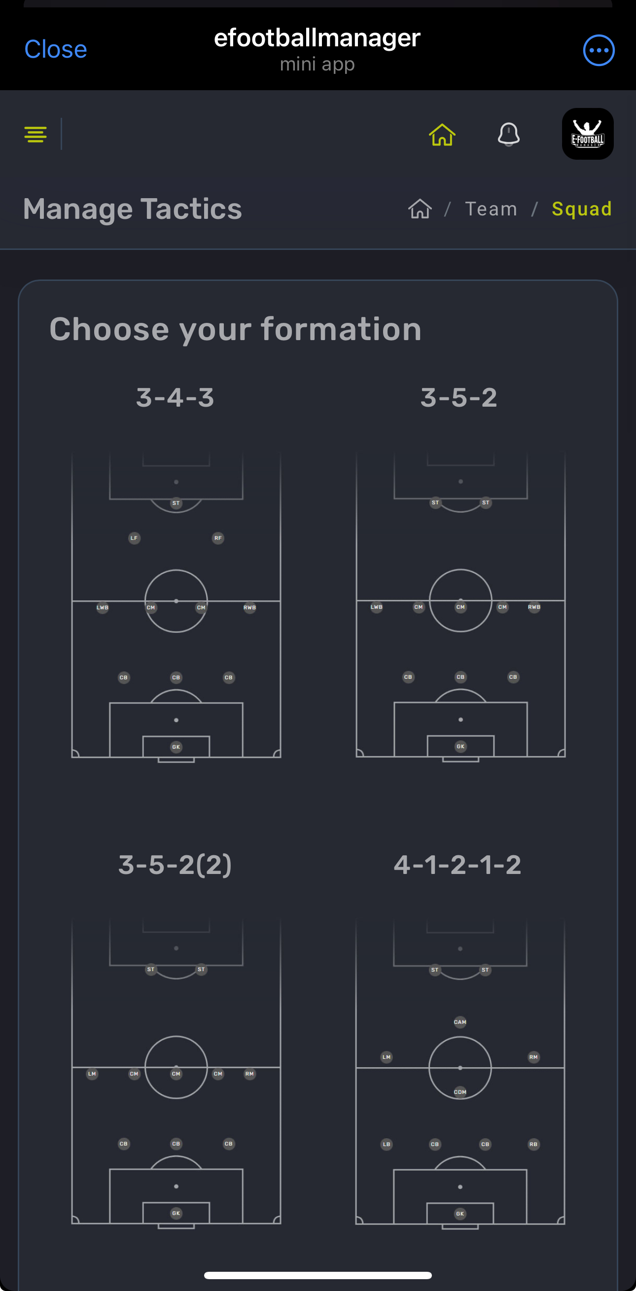The width and height of the screenshot is (636, 1291).
Task: Choose the 4-1-2-1-2 formation pitch
Action: pyautogui.click(x=460, y=1074)
